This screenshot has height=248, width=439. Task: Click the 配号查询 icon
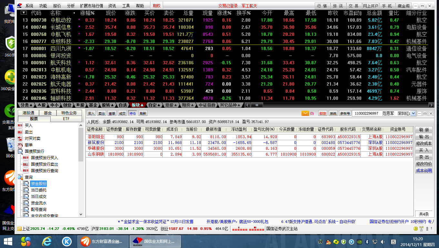[26, 210]
